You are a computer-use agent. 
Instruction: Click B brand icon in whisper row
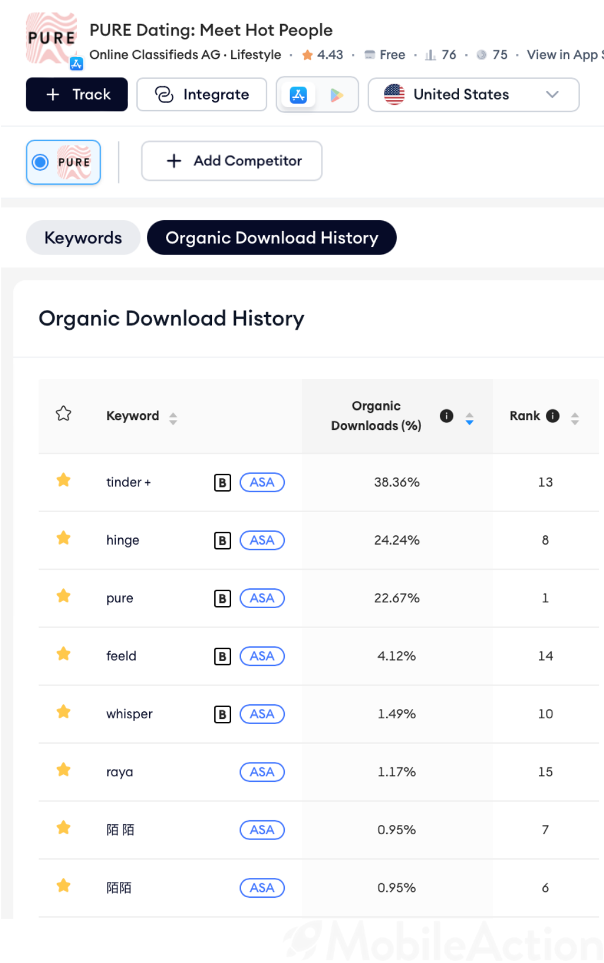(222, 714)
